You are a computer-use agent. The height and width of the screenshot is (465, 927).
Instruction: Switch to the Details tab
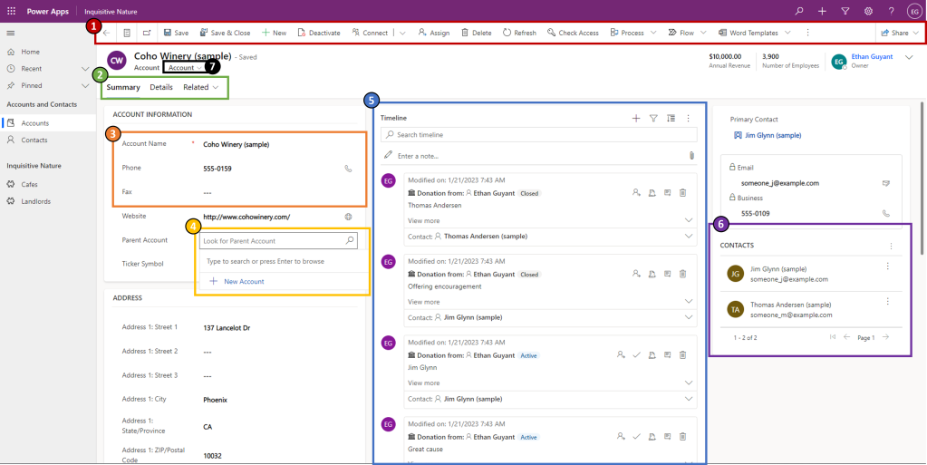click(160, 87)
